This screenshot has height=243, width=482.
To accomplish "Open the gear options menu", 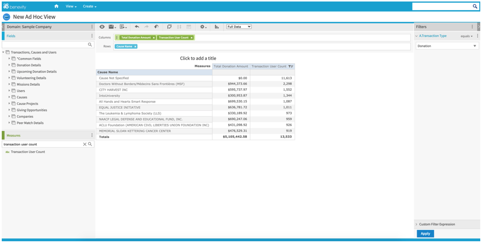I will coord(203,27).
